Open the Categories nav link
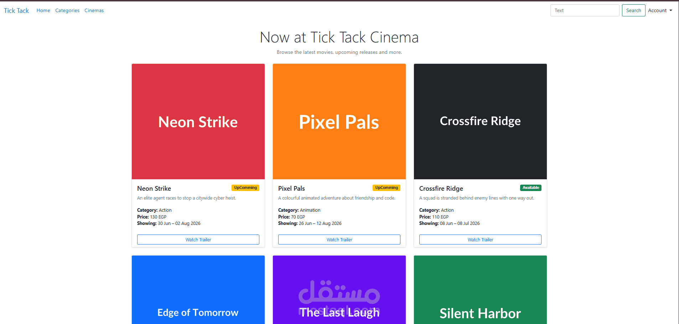679x324 pixels. pyautogui.click(x=67, y=10)
